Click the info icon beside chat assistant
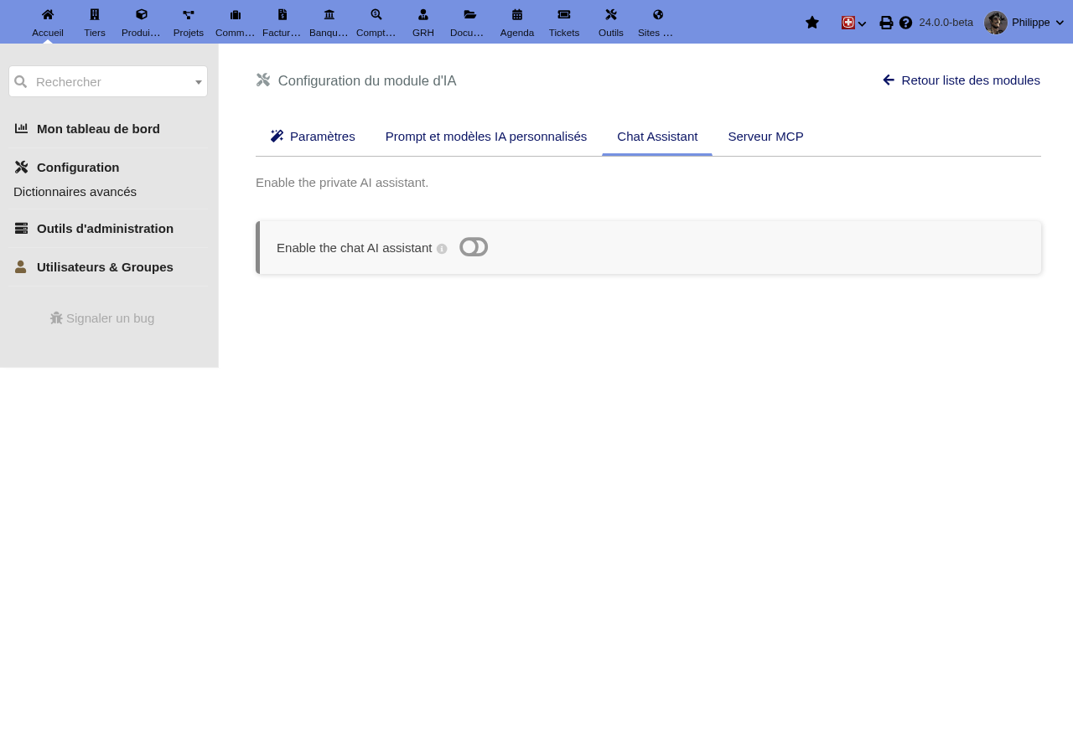This screenshot has height=754, width=1073. tap(442, 249)
